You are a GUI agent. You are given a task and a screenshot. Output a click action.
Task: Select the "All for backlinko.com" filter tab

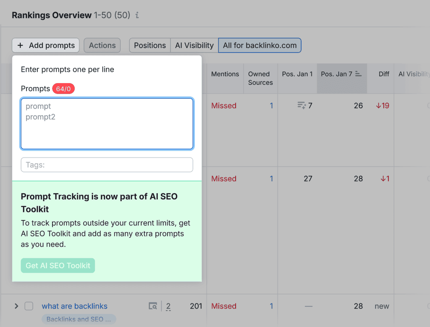click(x=260, y=45)
